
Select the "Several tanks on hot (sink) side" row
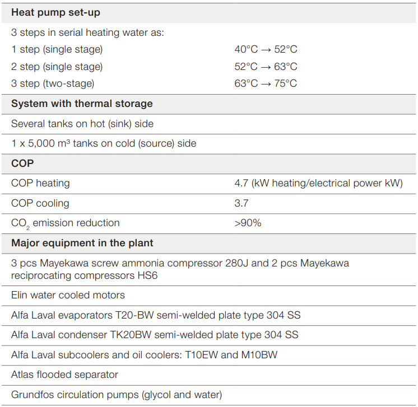[x=82, y=124]
